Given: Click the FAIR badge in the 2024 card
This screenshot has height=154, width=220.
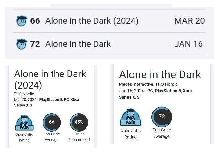Looking at the screenshot, I should point(24,123).
